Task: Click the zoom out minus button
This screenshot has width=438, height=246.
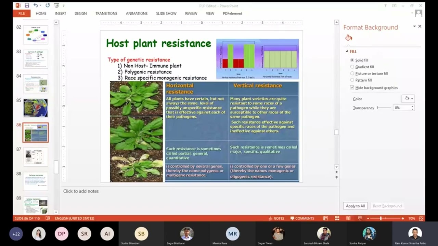Action: click(368, 218)
